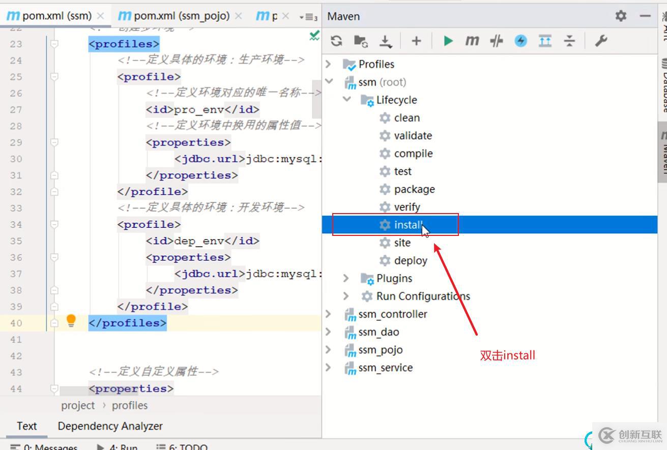Expand the ssm_pojo module
667x450 pixels.
coord(329,350)
